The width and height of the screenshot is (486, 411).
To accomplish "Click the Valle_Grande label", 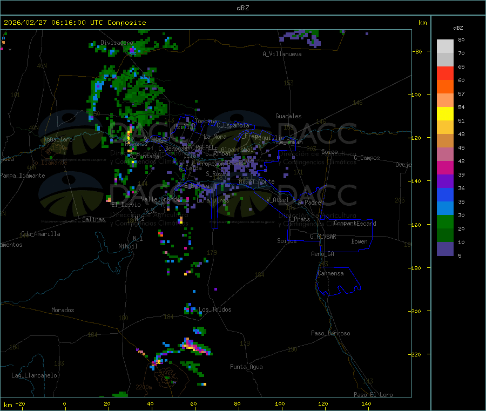I will [x=160, y=199].
